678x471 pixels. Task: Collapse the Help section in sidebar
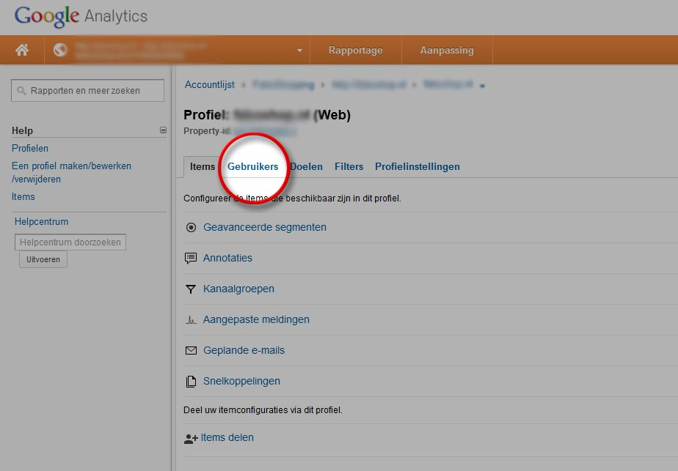[163, 130]
